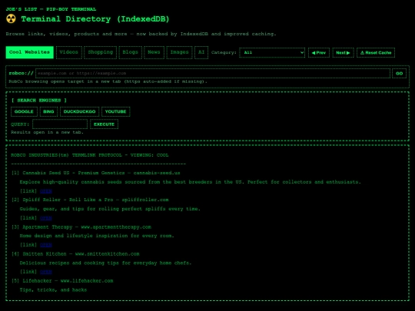Image resolution: width=415 pixels, height=311 pixels.
Task: Focus the robco:// URL input field
Action: pyautogui.click(x=213, y=73)
